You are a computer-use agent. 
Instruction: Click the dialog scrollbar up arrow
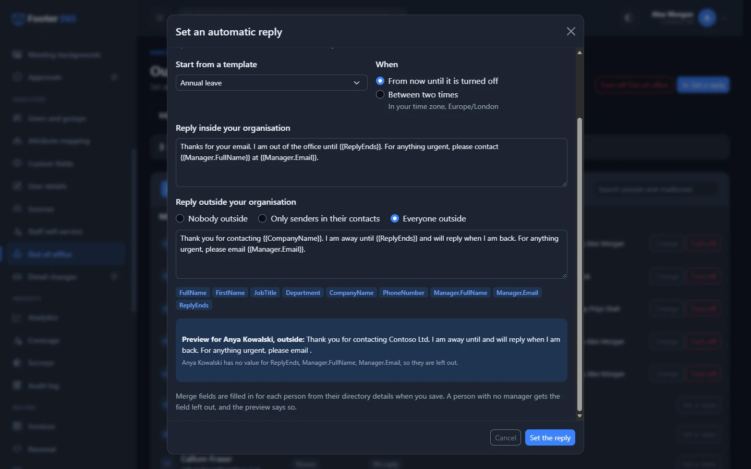(579, 53)
